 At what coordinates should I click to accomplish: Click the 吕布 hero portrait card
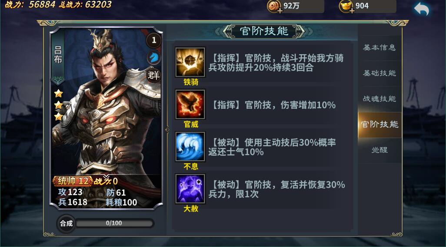(106, 119)
